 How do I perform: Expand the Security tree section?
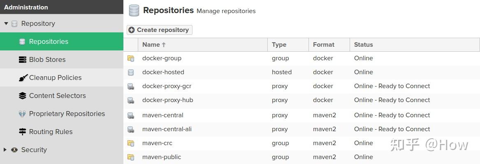pyautogui.click(x=5, y=150)
